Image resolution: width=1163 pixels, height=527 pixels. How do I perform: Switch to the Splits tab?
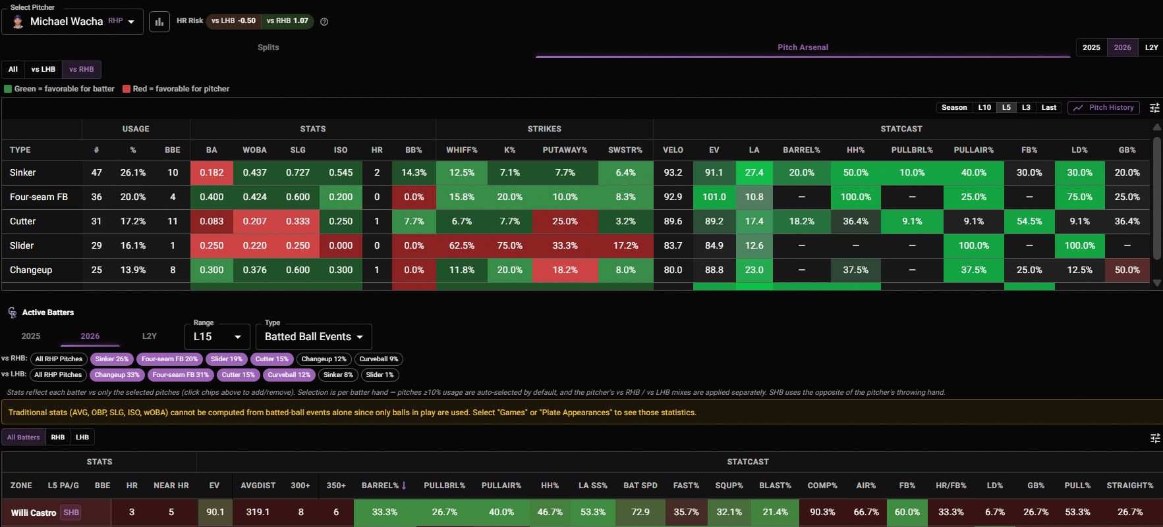pos(268,47)
